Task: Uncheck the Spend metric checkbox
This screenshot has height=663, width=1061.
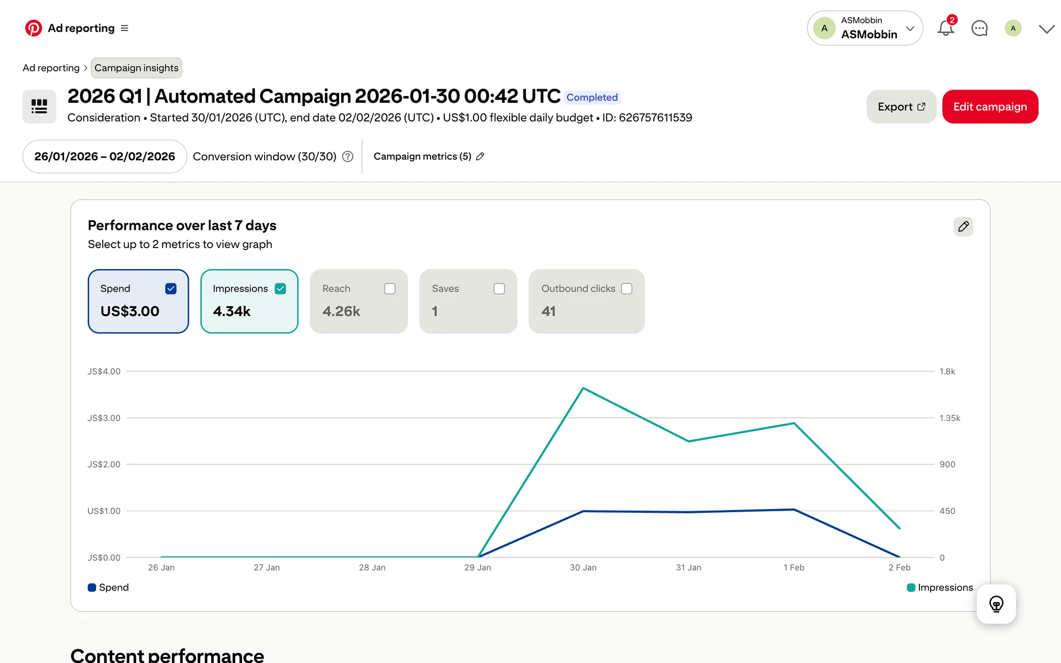Action: point(171,289)
